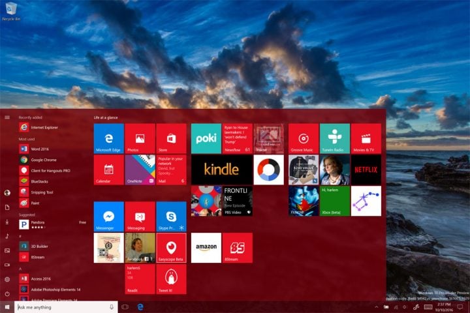Open Pictures folder from Start rail
Image resolution: width=470 pixels, height=313 pixels.
tap(7, 250)
